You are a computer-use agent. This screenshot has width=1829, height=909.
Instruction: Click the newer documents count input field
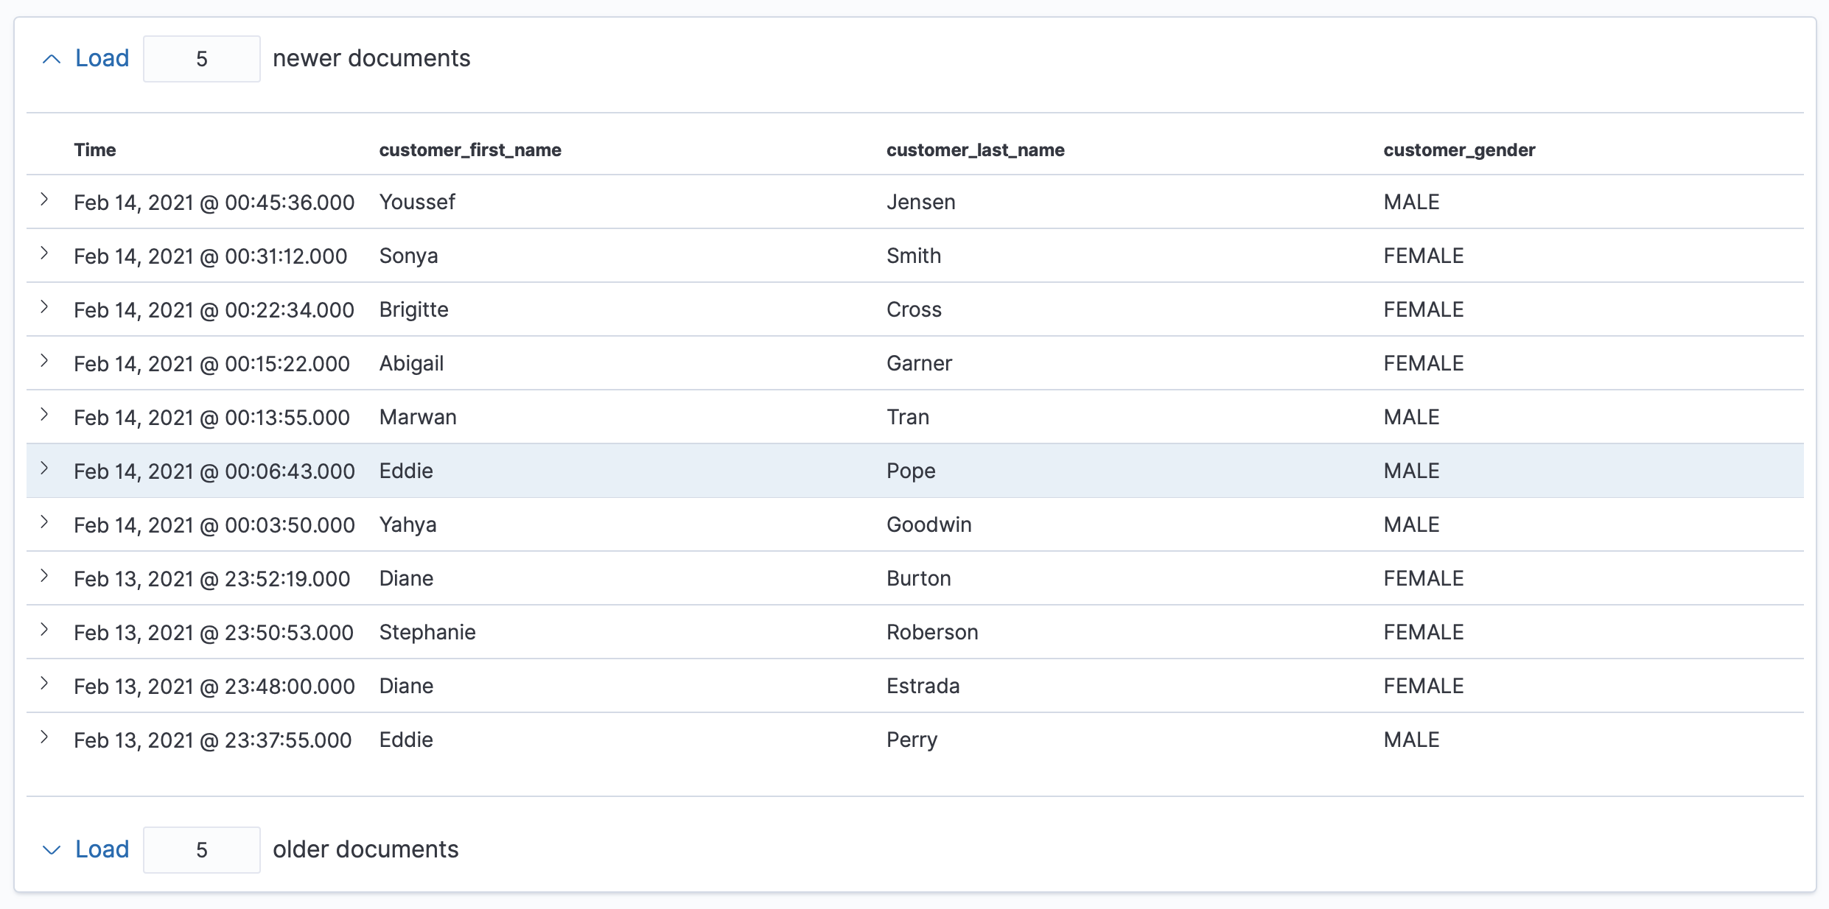point(201,58)
